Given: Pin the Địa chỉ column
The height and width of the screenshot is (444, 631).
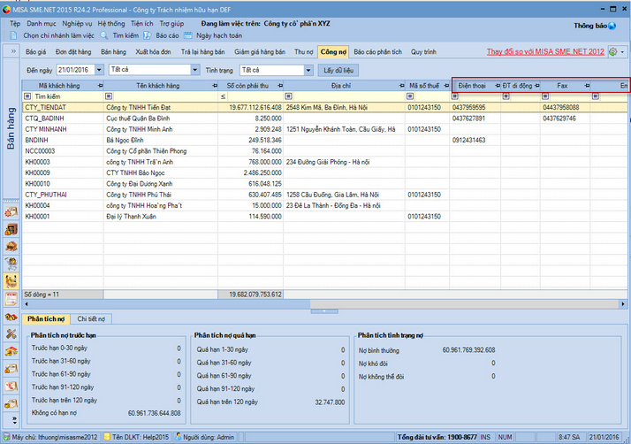Looking at the screenshot, I should coord(401,86).
